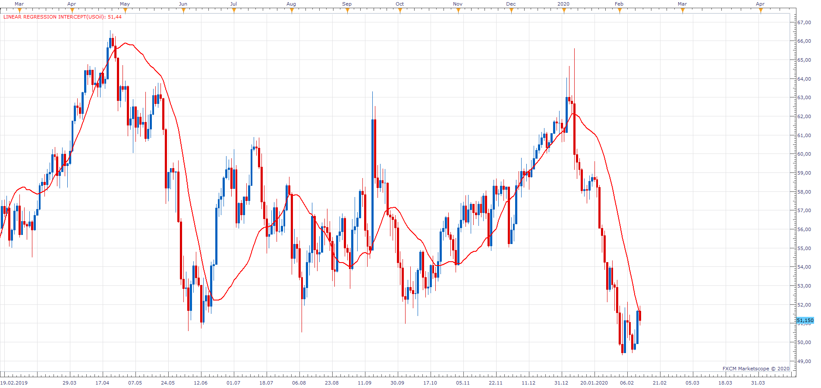The height and width of the screenshot is (388, 821).
Task: Click the 18.03 date axis label
Action: click(x=725, y=383)
